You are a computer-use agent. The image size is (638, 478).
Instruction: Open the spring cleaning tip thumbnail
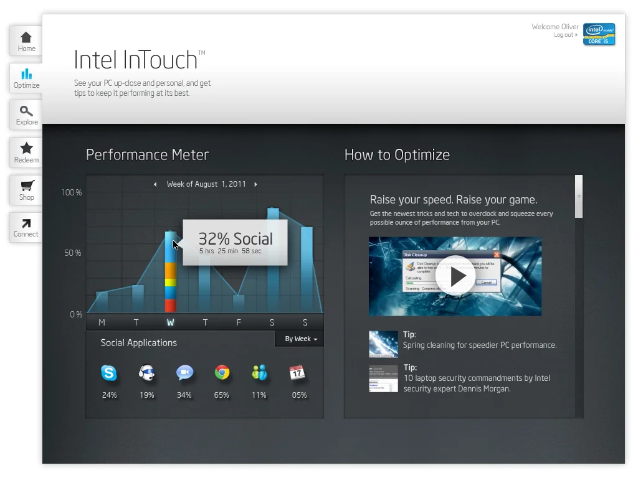click(x=383, y=344)
